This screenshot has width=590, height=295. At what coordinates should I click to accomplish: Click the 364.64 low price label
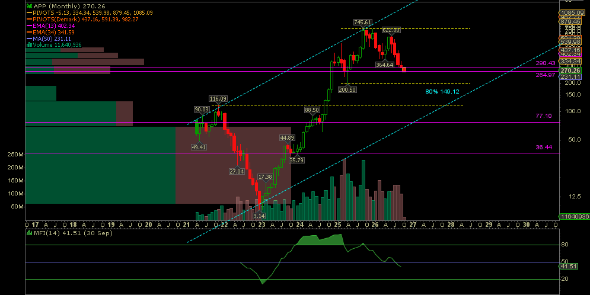click(x=385, y=65)
